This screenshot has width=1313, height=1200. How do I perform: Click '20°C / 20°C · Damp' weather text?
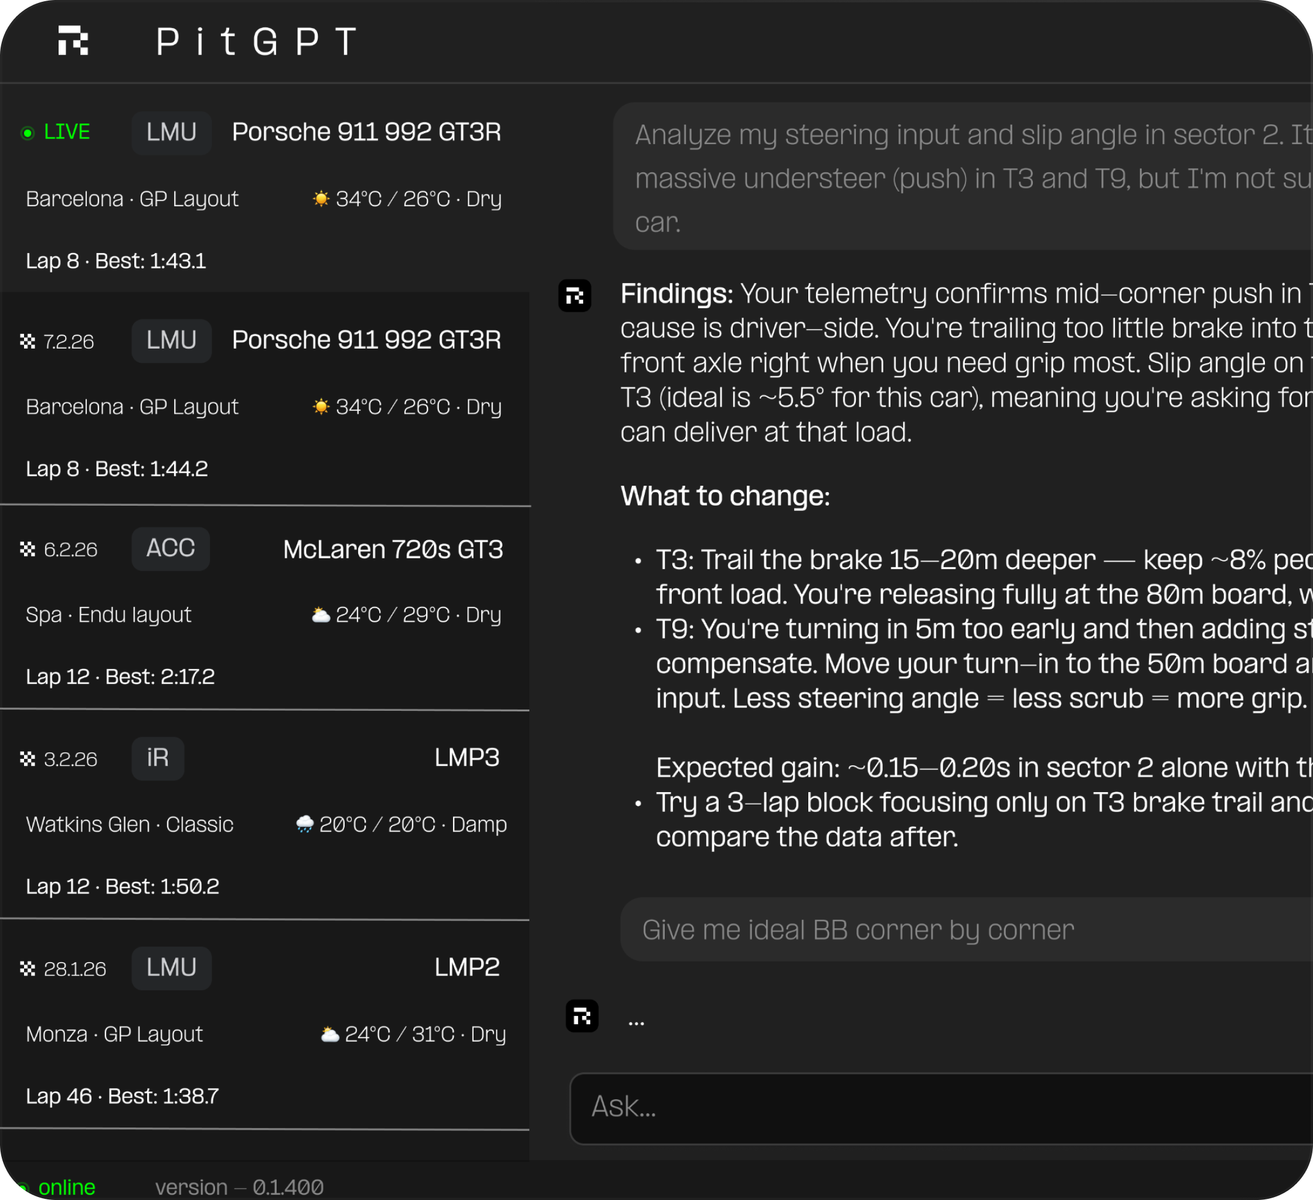coord(413,825)
